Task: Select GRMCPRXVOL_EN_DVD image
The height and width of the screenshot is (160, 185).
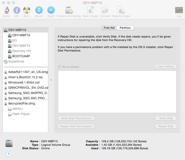Action: coord(25,88)
